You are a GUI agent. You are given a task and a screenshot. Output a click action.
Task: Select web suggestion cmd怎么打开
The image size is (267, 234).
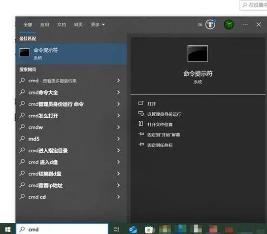71,116
